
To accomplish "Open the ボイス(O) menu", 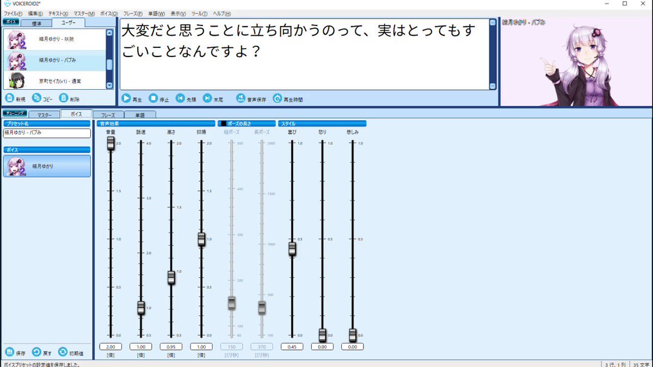I will (109, 13).
